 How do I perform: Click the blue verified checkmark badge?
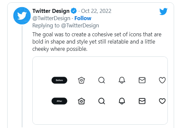[74, 11]
